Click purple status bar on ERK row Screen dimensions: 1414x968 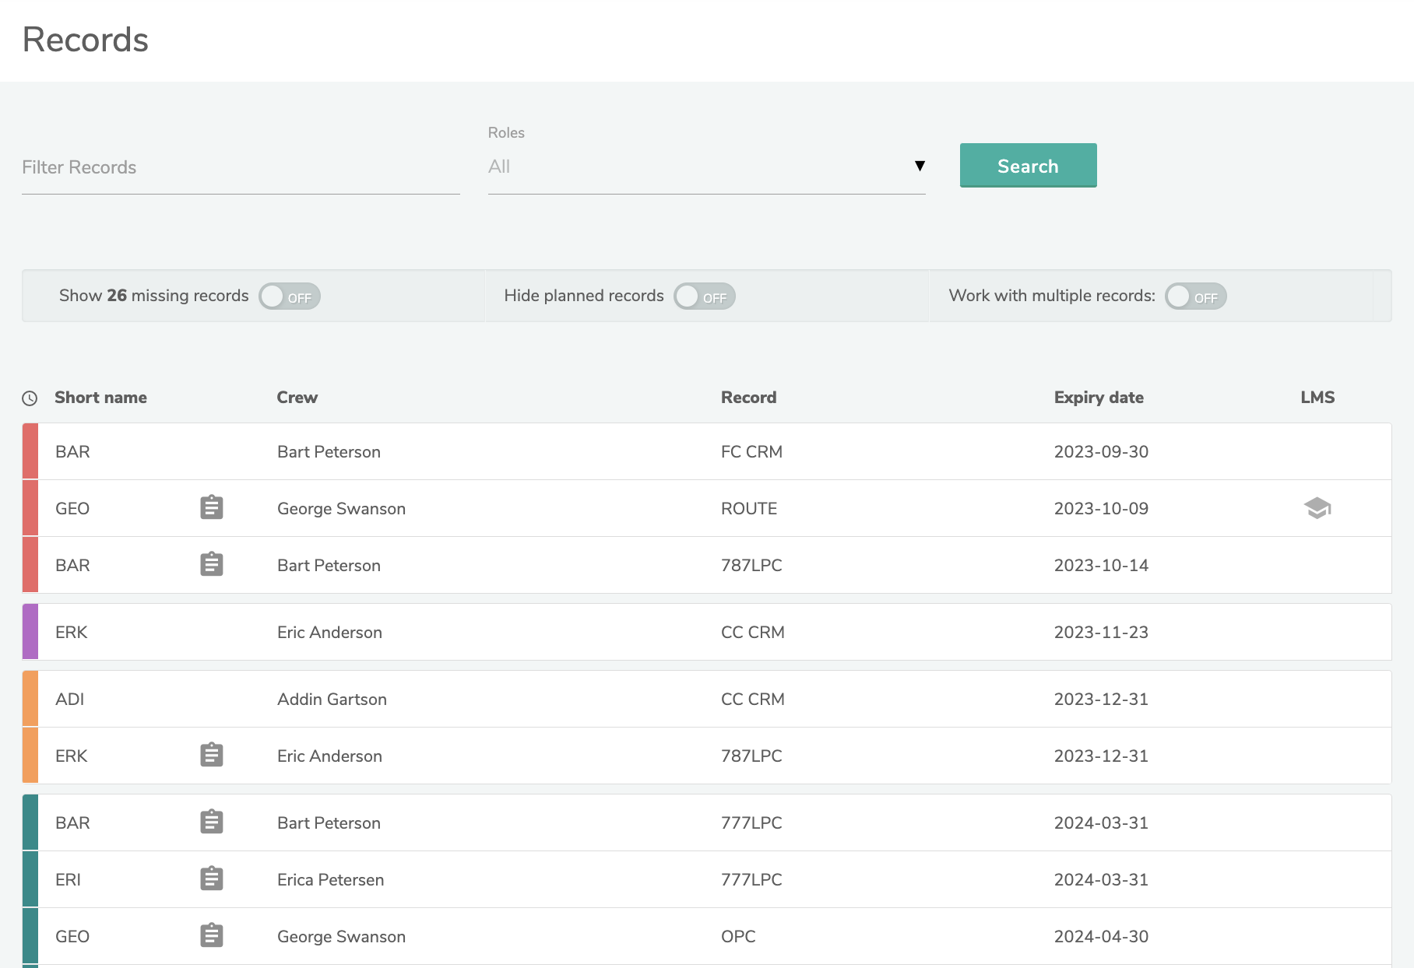[x=30, y=632]
